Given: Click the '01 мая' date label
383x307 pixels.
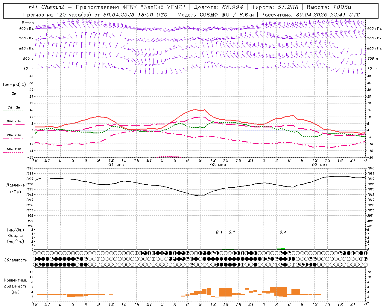Looking at the screenshot, I should 116,165.
